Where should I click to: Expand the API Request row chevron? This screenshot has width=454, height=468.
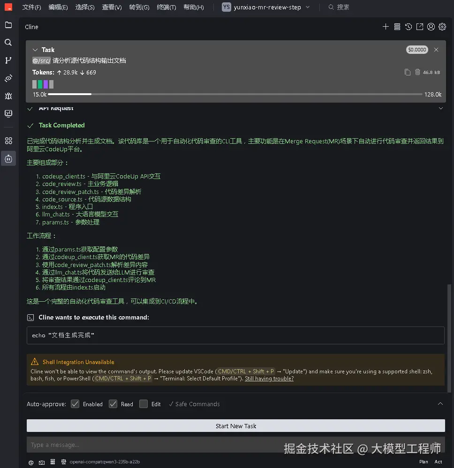pos(440,108)
